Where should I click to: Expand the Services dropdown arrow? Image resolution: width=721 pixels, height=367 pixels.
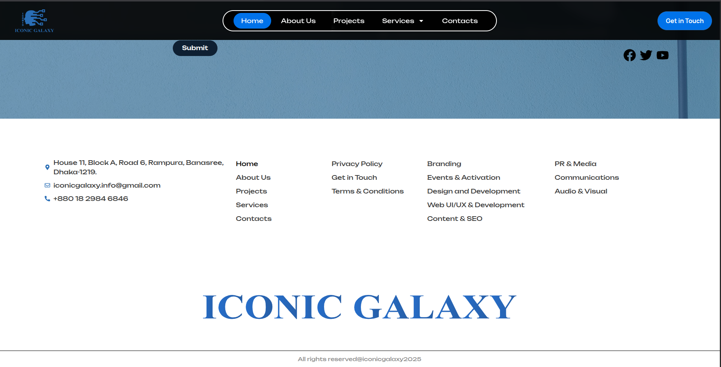tap(421, 21)
